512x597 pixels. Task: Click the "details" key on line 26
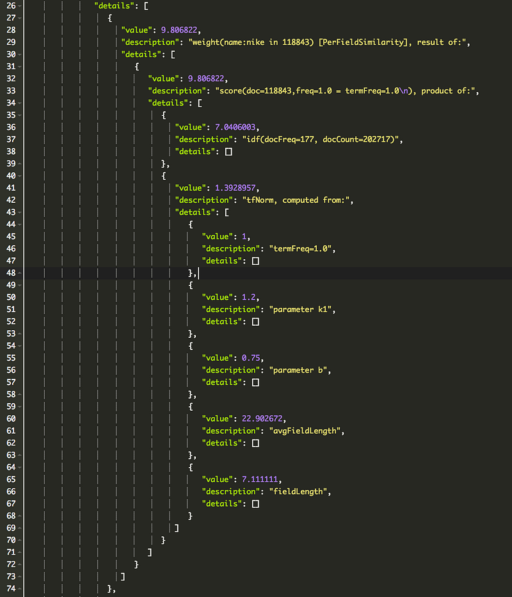pyautogui.click(x=115, y=6)
